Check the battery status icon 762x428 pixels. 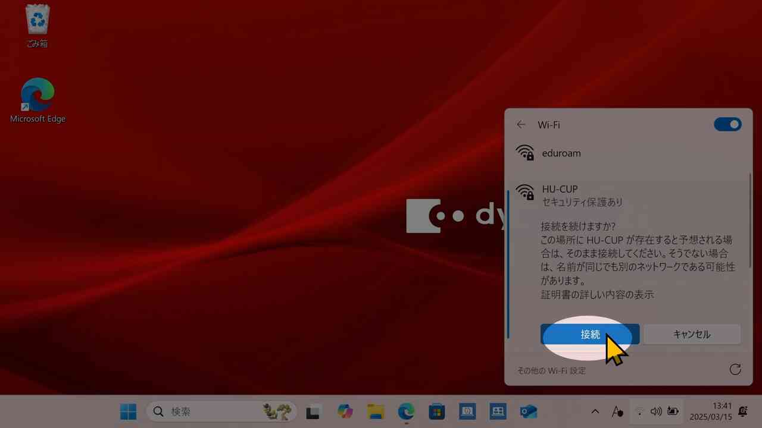[673, 411]
